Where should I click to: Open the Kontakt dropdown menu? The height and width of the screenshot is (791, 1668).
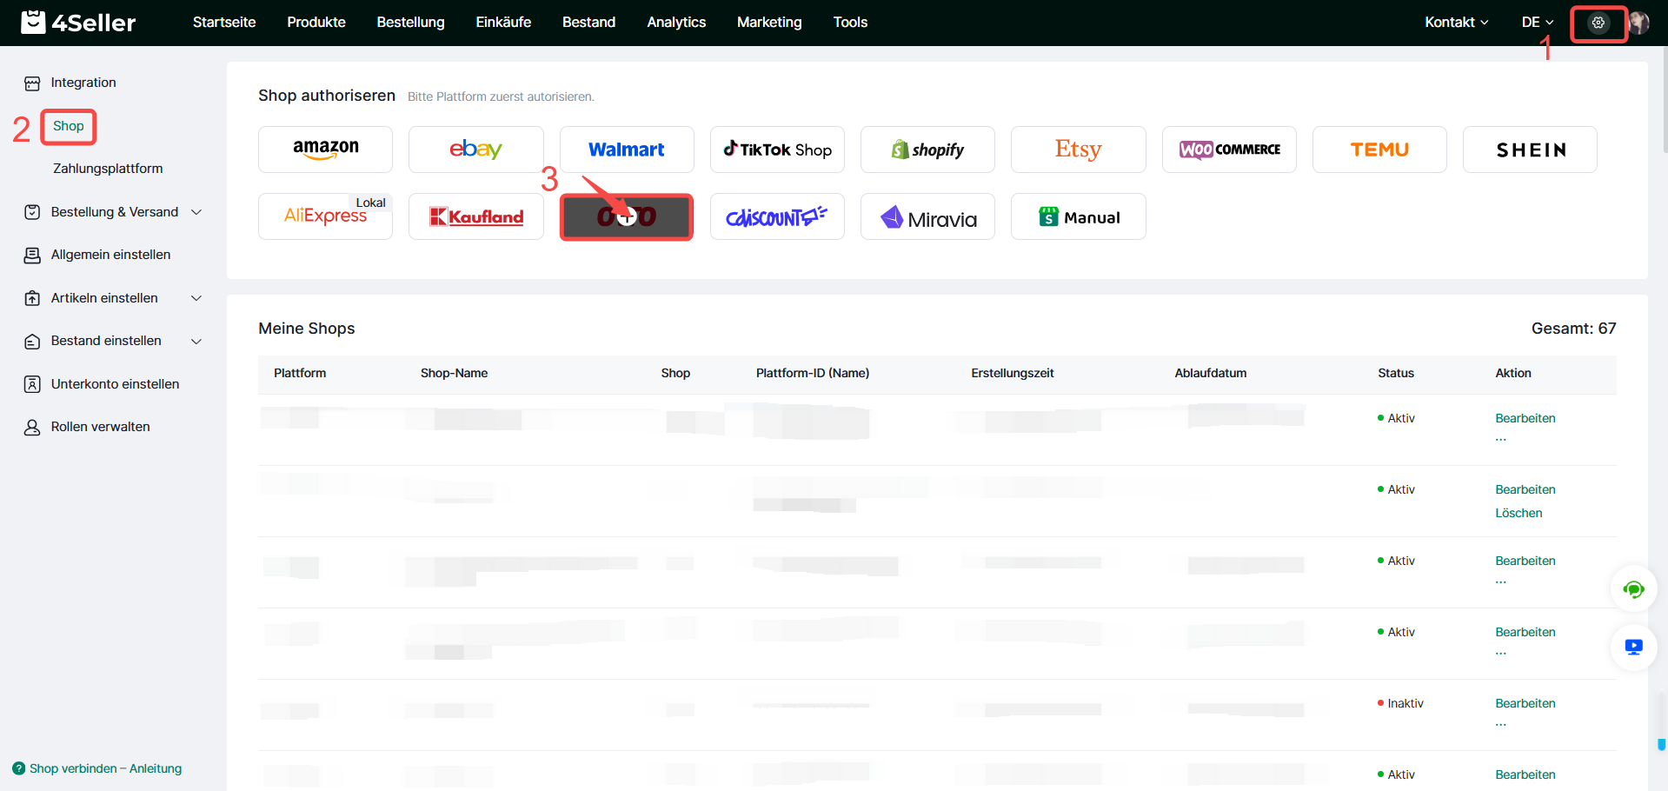point(1456,23)
